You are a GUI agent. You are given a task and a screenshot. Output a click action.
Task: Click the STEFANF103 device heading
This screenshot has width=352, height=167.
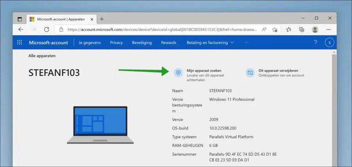54,73
